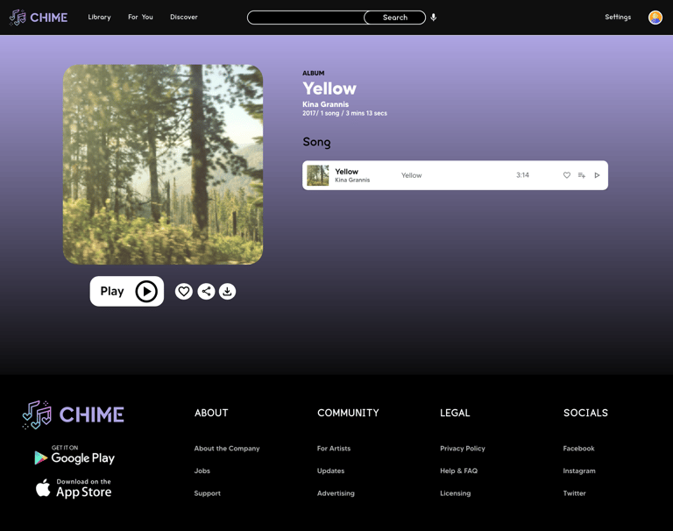Play the Yellow song from the row
673x531 pixels.
point(597,175)
